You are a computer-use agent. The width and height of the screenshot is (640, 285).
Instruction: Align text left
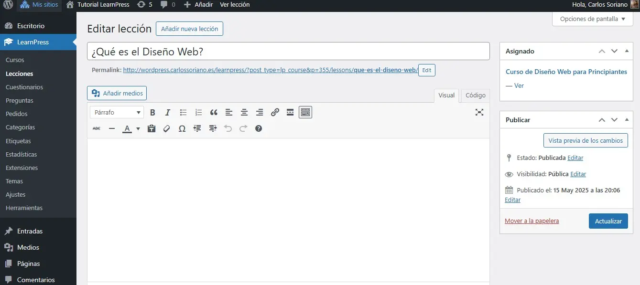[229, 113]
